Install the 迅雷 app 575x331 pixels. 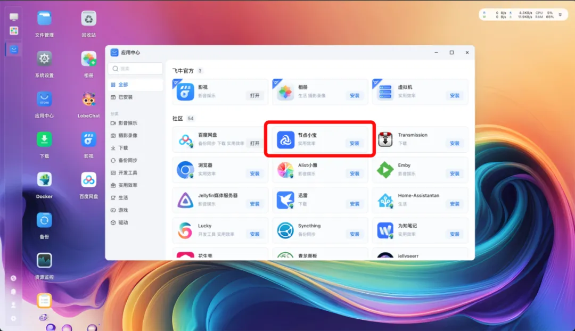(355, 204)
